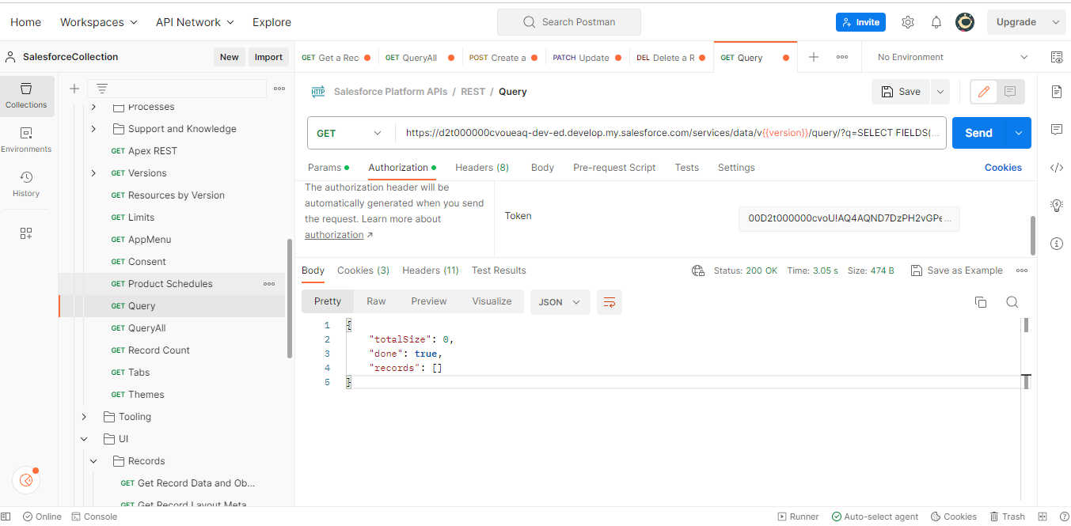Open Collections in the sidebar

pyautogui.click(x=26, y=95)
